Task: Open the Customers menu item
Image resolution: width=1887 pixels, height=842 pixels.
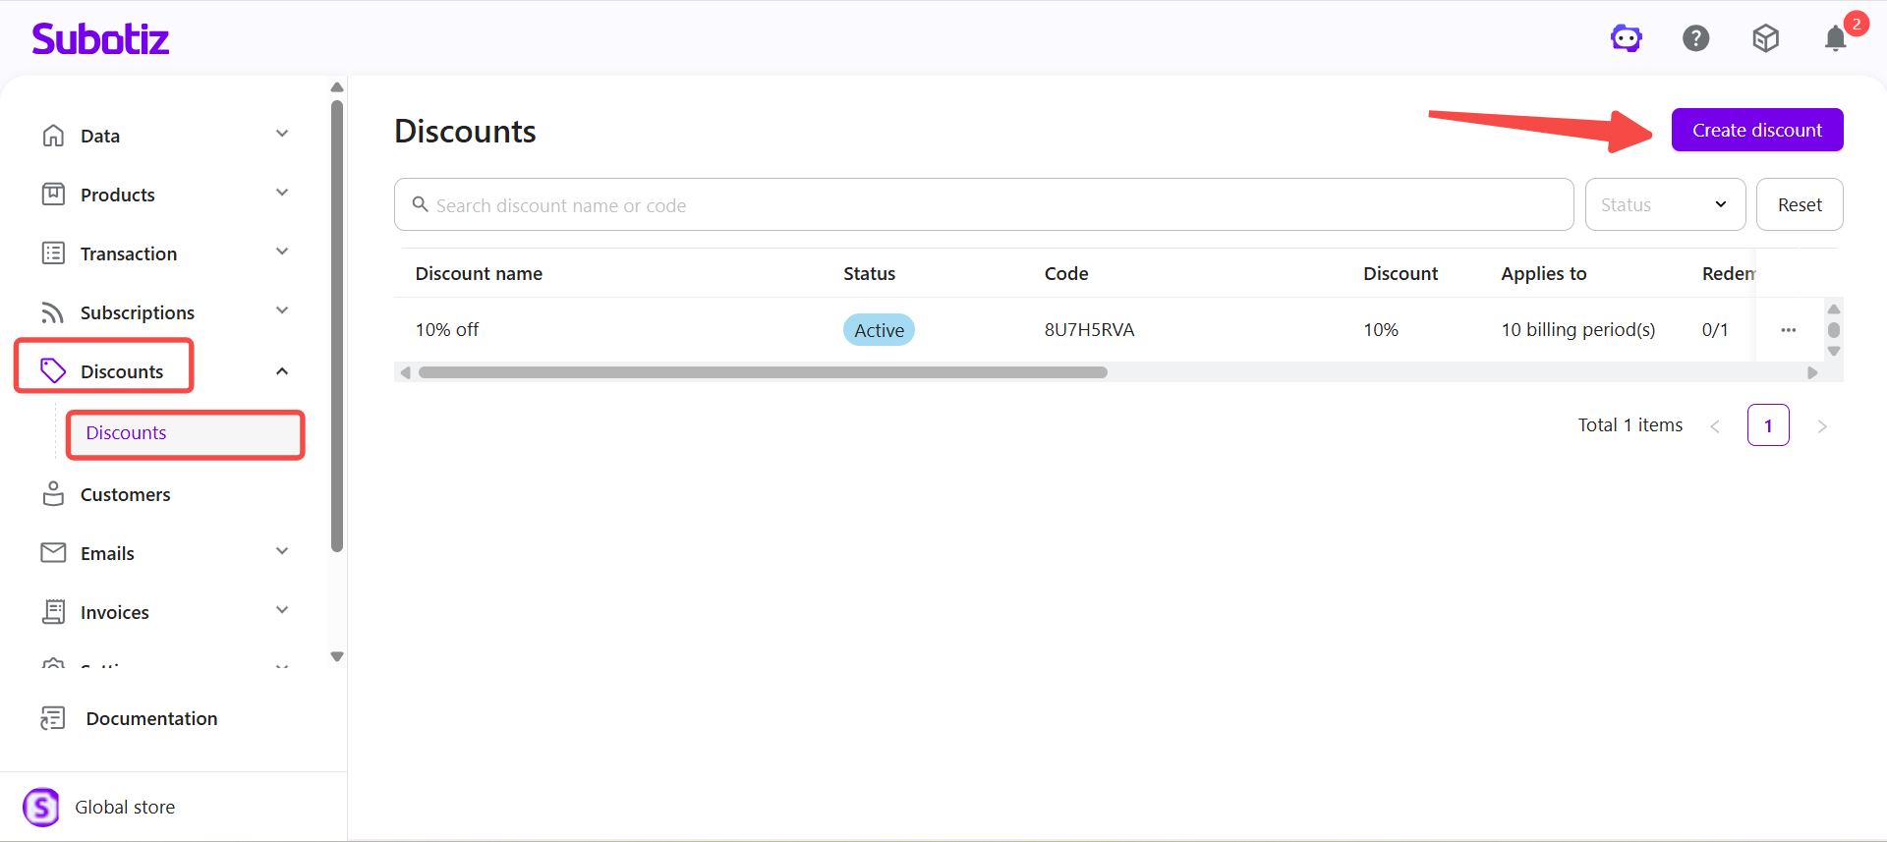Action: [125, 494]
